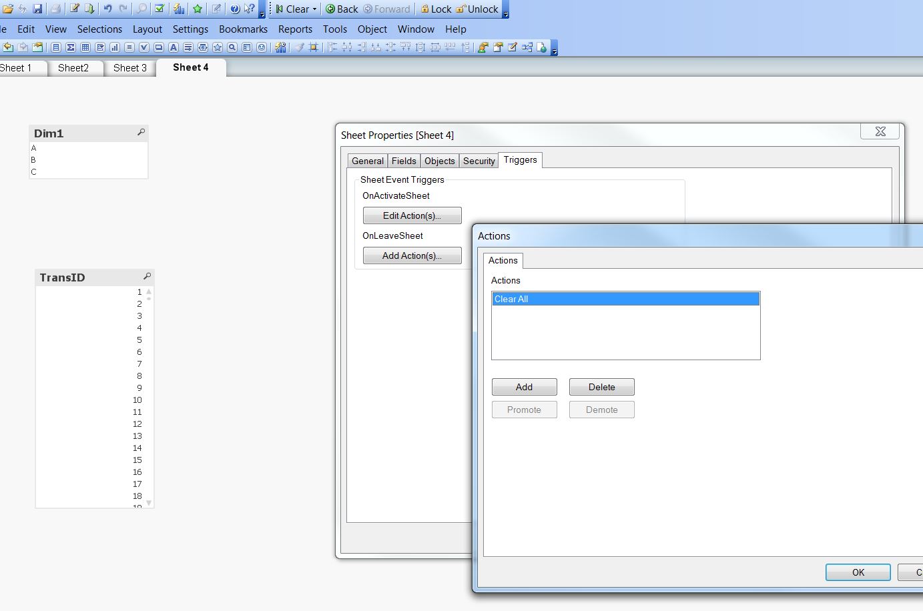Promote sheet using the left arrow icon

point(8,47)
